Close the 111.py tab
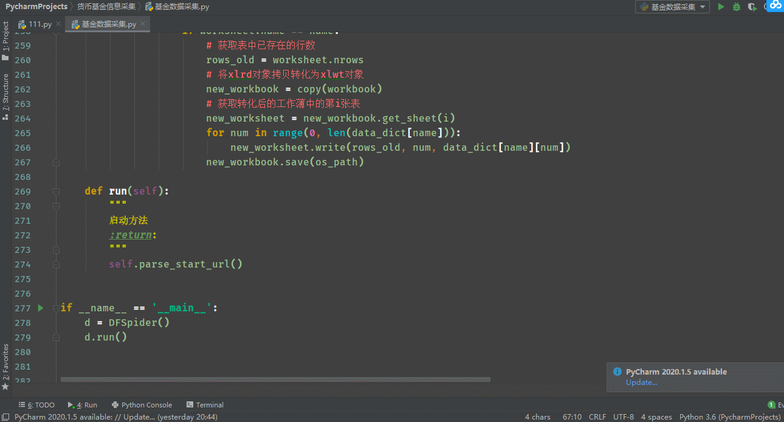 pyautogui.click(x=58, y=24)
